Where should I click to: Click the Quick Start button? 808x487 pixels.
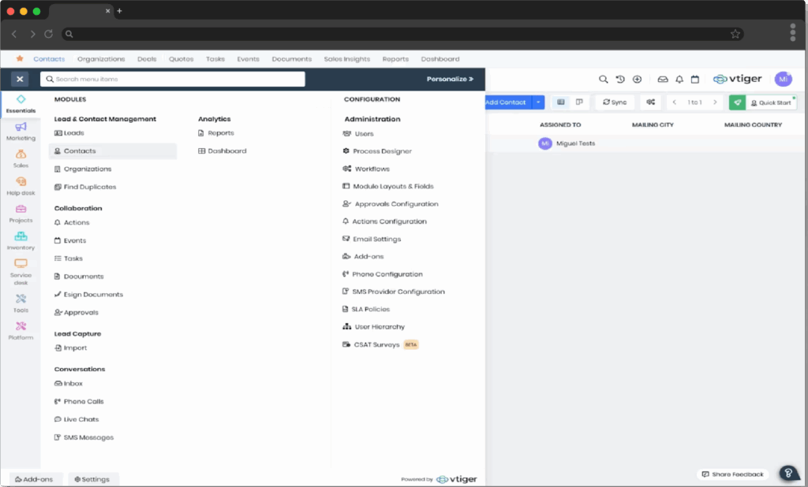(771, 102)
